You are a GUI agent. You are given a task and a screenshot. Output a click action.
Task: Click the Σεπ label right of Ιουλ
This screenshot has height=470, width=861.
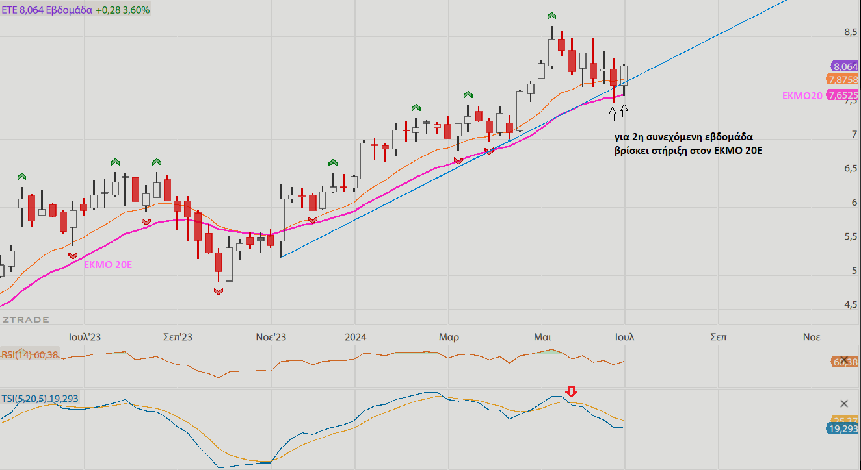718,337
